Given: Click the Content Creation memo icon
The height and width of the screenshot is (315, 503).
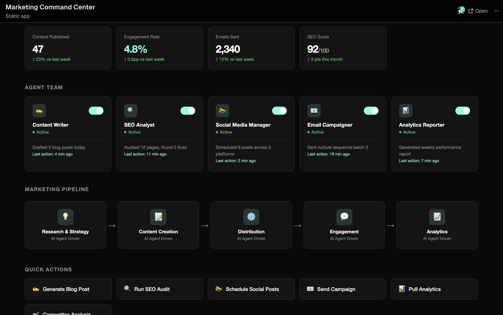Looking at the screenshot, I should pos(158,217).
